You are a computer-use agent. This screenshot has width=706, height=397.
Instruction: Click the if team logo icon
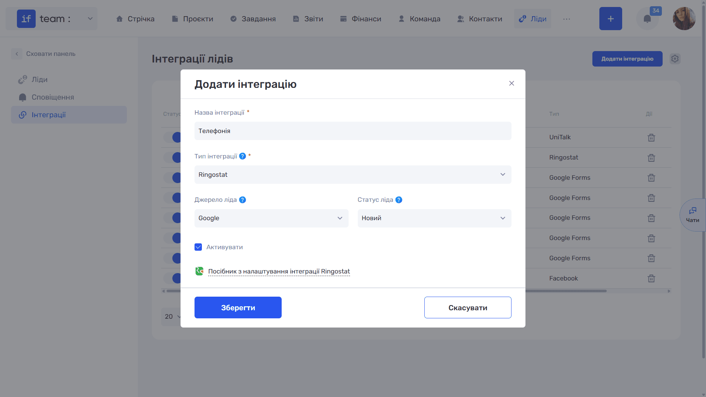click(x=26, y=19)
